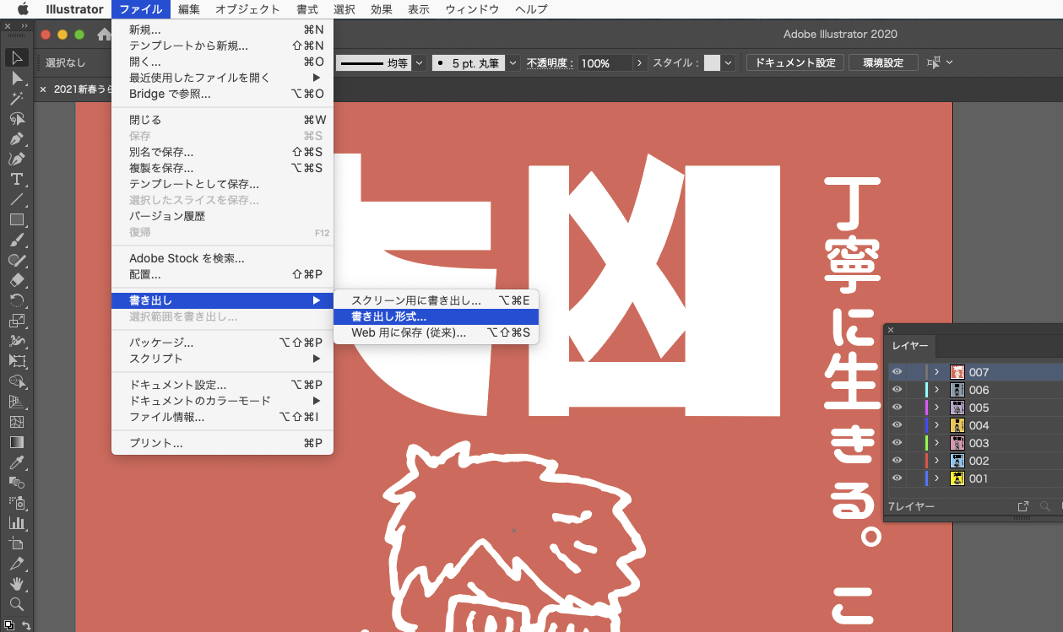Click the 環境設定 button
Image resolution: width=1063 pixels, height=632 pixels.
(x=882, y=63)
